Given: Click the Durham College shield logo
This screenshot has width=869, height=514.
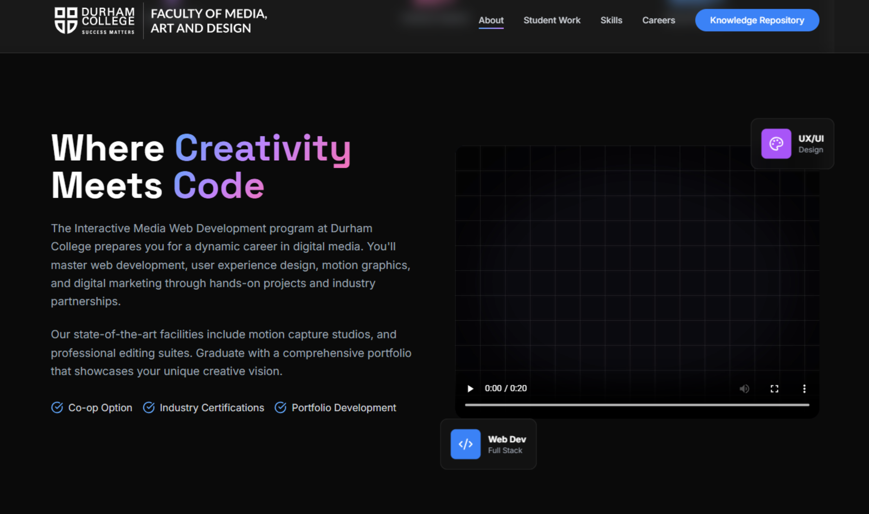Looking at the screenshot, I should (x=66, y=20).
